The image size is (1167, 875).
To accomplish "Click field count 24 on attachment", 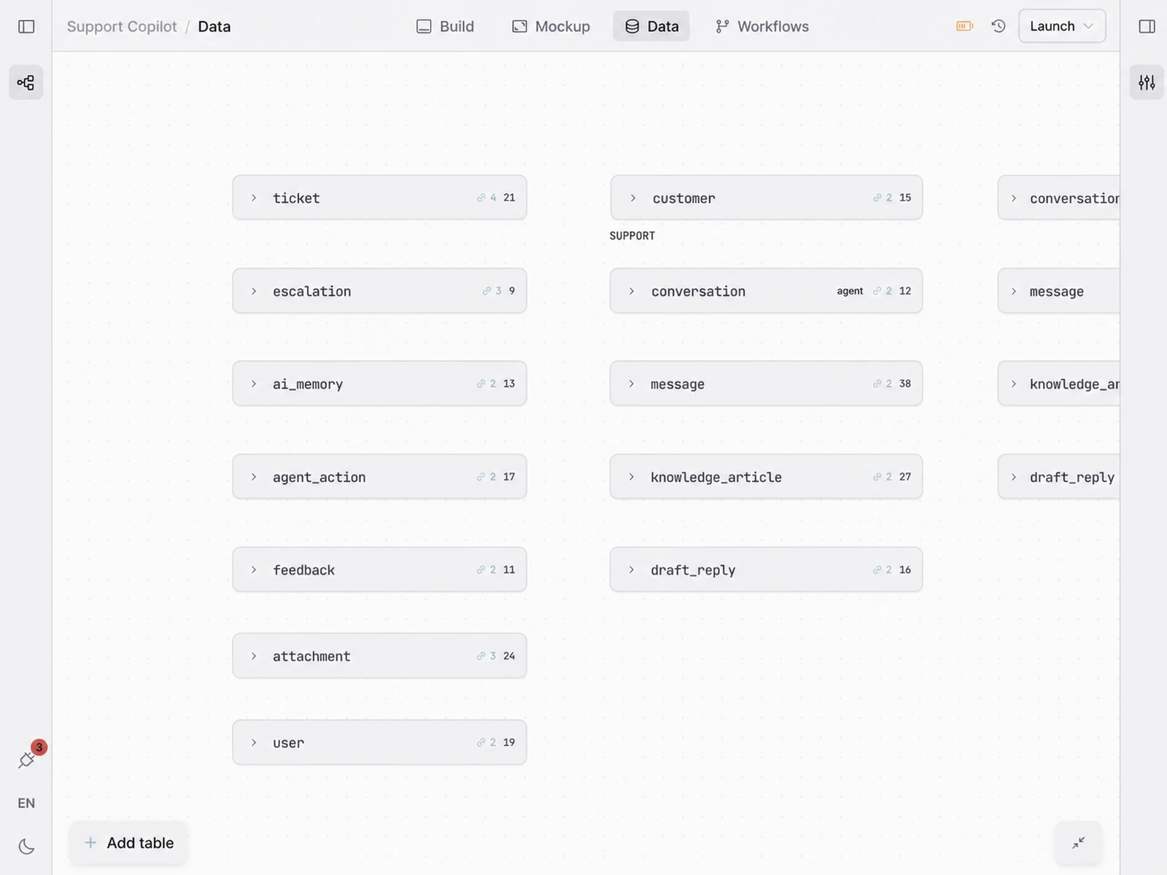I will click(509, 656).
